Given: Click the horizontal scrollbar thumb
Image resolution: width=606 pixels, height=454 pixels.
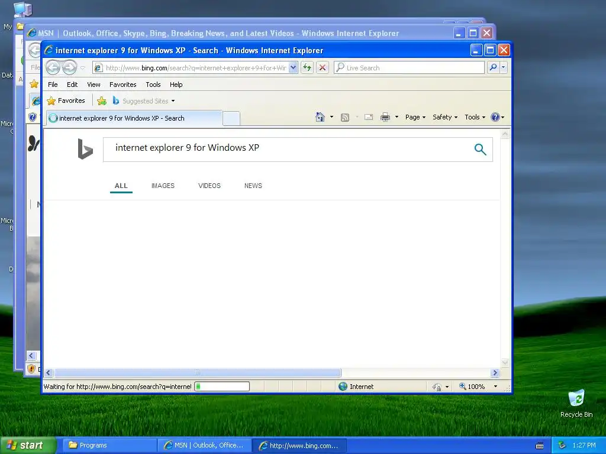Looking at the screenshot, I should click(x=198, y=372).
